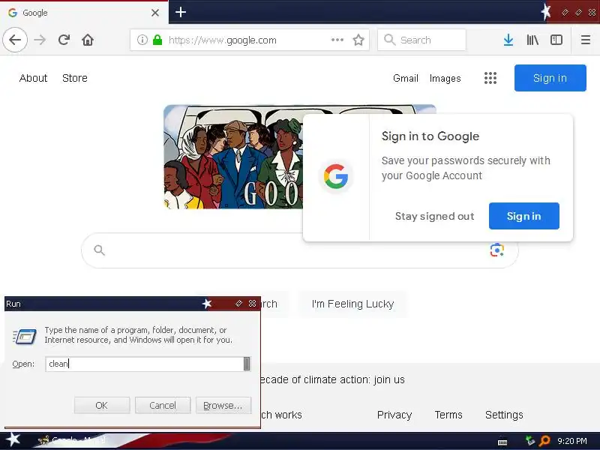Confirm Run dialog with OK
This screenshot has height=450, width=600.
(x=102, y=405)
